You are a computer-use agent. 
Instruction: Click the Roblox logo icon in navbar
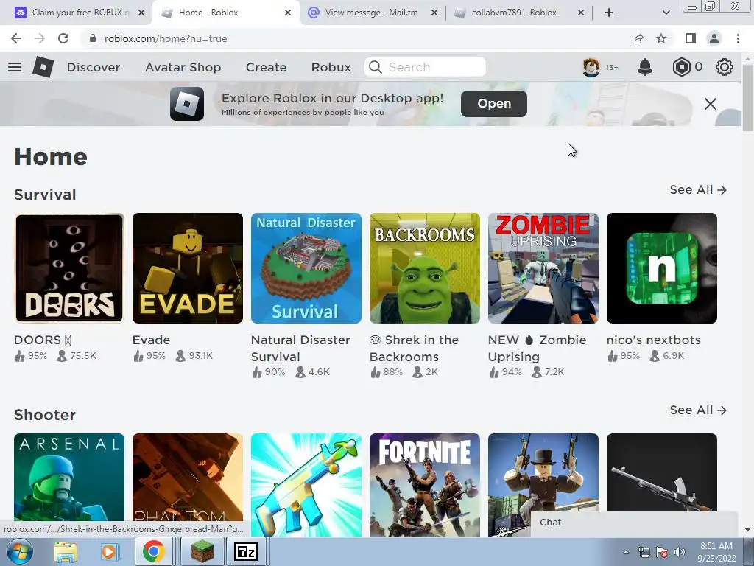coord(43,67)
